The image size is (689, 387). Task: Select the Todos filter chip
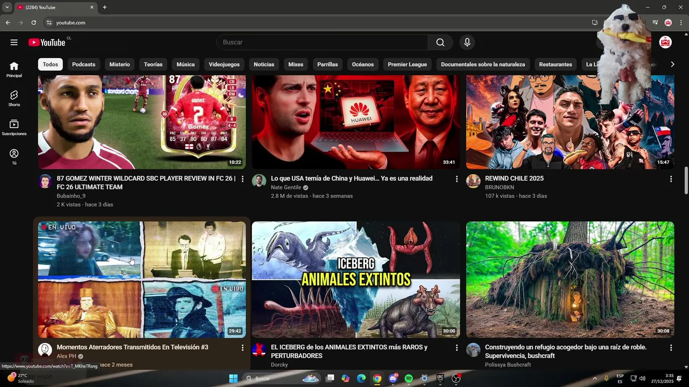pyautogui.click(x=51, y=64)
